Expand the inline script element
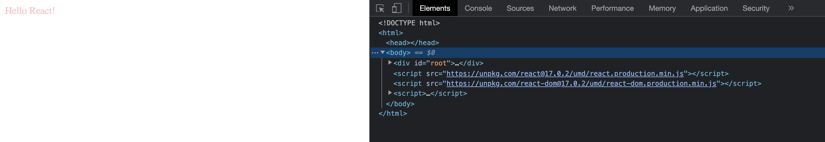The image size is (825, 142). click(x=390, y=93)
